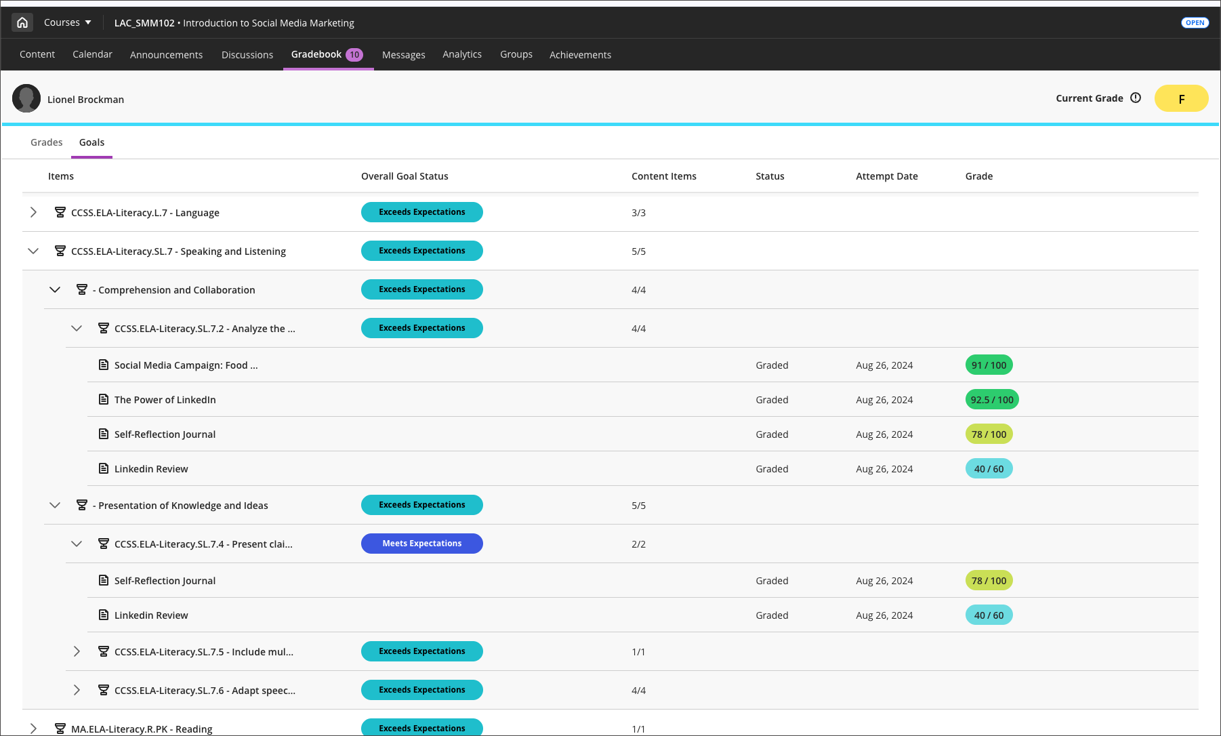Click the home icon in the top bar
This screenshot has height=736, width=1221.
[22, 22]
